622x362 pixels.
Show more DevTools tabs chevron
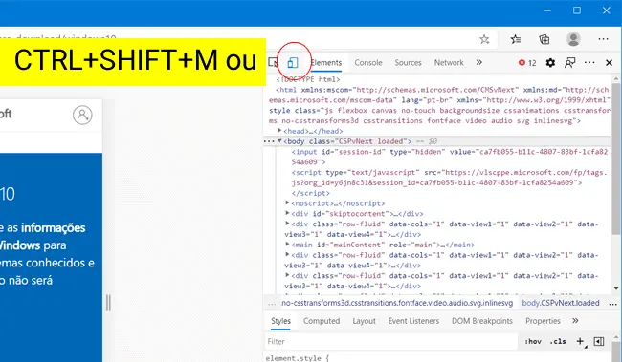coord(479,63)
